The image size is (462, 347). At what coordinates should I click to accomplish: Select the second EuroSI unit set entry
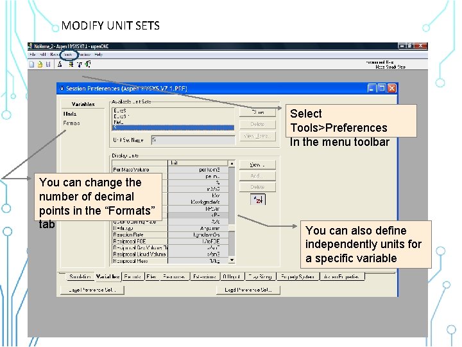[x=173, y=116]
